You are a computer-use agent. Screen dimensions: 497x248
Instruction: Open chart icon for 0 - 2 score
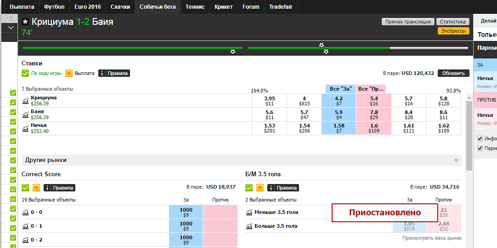pyautogui.click(x=25, y=240)
